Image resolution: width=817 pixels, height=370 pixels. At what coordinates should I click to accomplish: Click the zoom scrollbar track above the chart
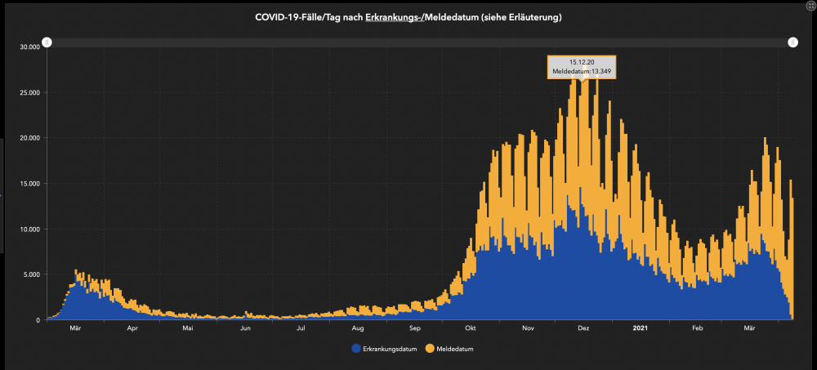(x=419, y=42)
